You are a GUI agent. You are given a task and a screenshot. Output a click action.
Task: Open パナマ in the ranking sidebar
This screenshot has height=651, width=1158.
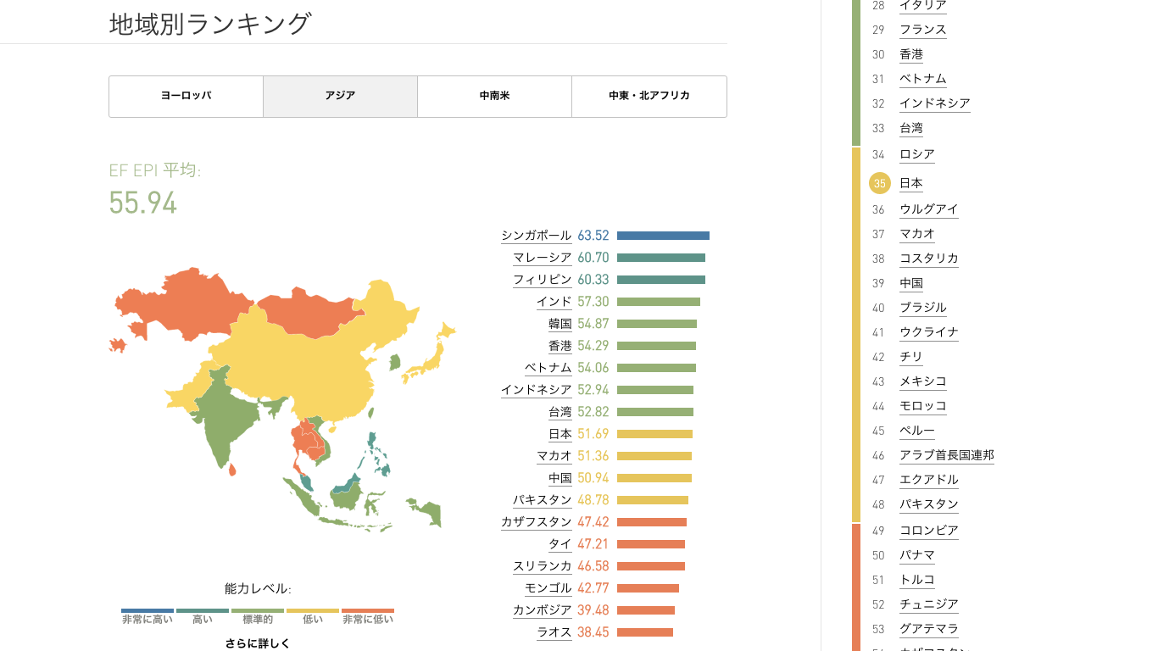(917, 555)
